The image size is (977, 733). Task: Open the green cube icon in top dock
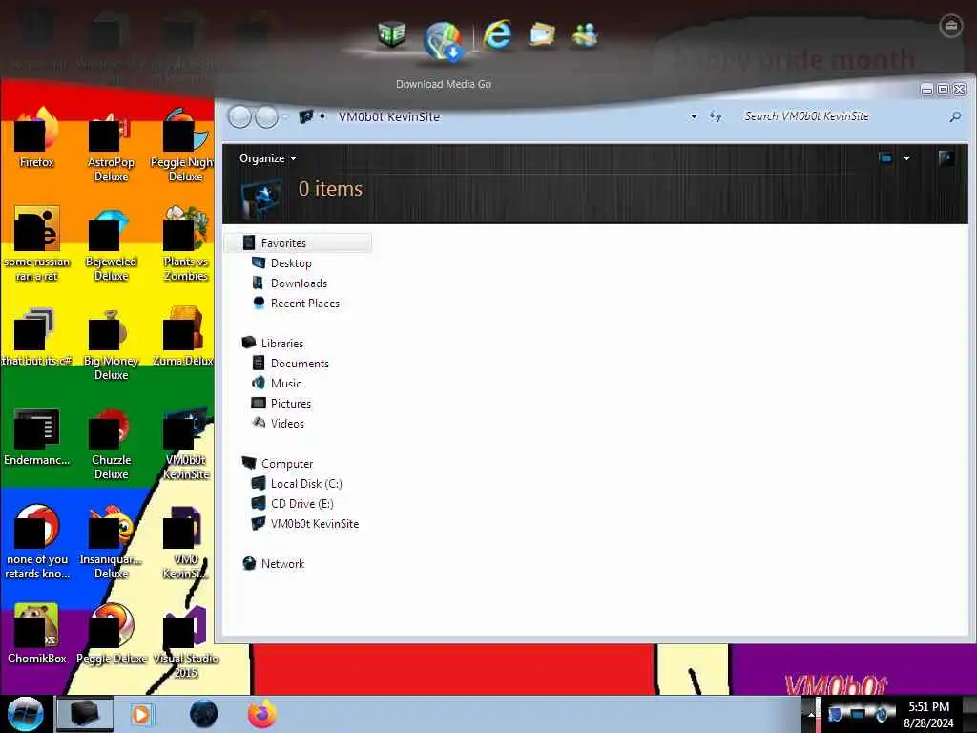point(392,34)
